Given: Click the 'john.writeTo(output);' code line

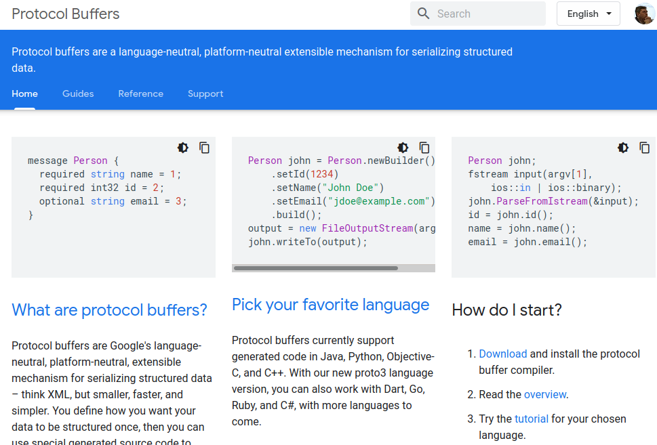Looking at the screenshot, I should (308, 242).
